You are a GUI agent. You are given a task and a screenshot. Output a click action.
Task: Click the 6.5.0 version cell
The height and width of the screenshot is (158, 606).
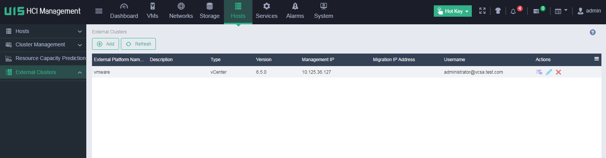[x=261, y=72]
